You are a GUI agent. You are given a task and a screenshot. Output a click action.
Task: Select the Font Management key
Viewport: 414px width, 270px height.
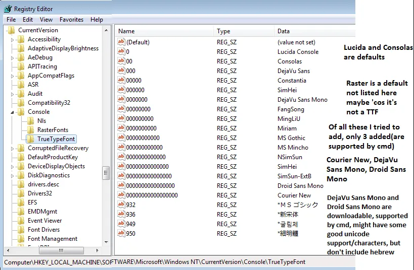pyautogui.click(x=53, y=239)
